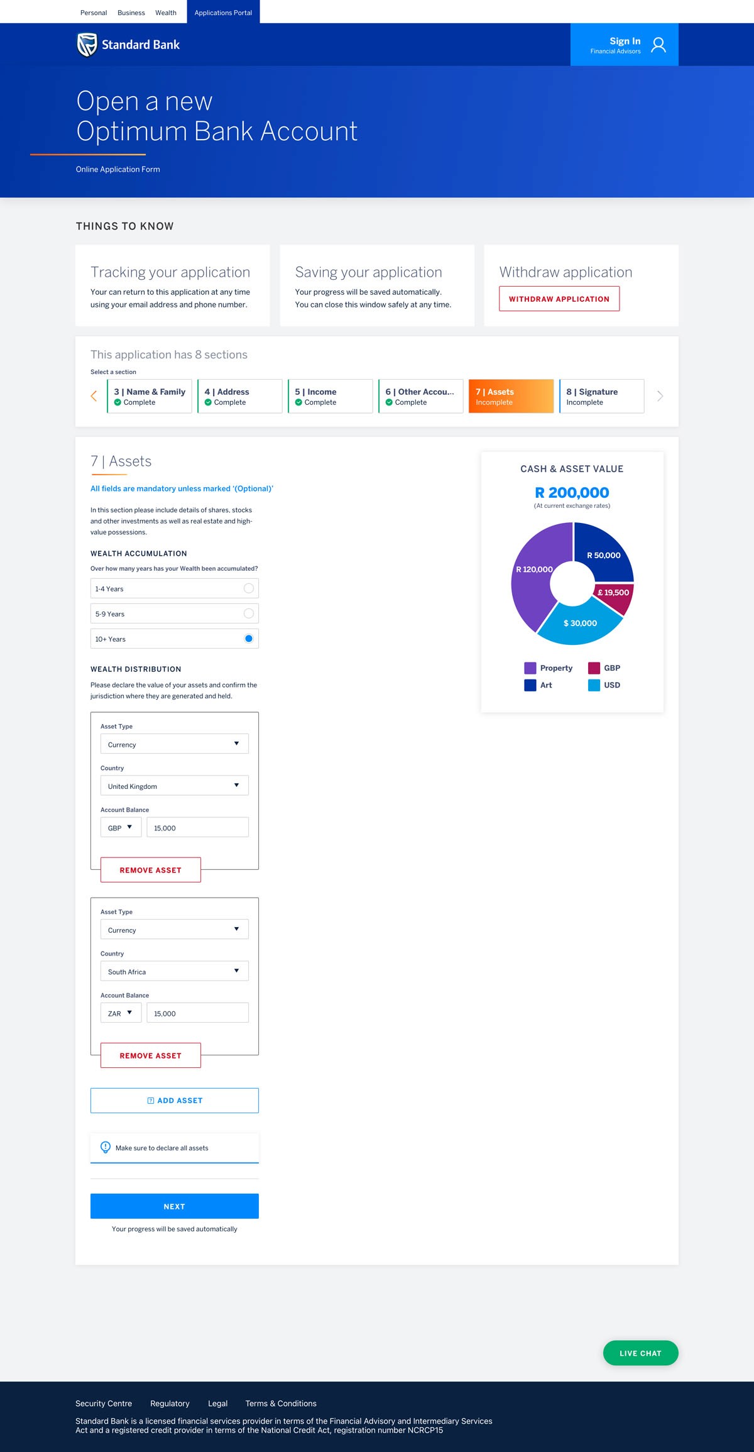Select the 10+ Years radio option
The height and width of the screenshot is (1452, 754).
coord(249,639)
